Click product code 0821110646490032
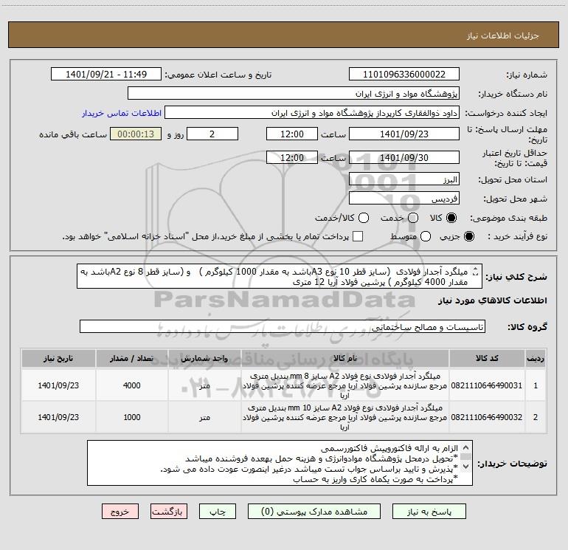This screenshot has width=568, height=550. pyautogui.click(x=487, y=417)
